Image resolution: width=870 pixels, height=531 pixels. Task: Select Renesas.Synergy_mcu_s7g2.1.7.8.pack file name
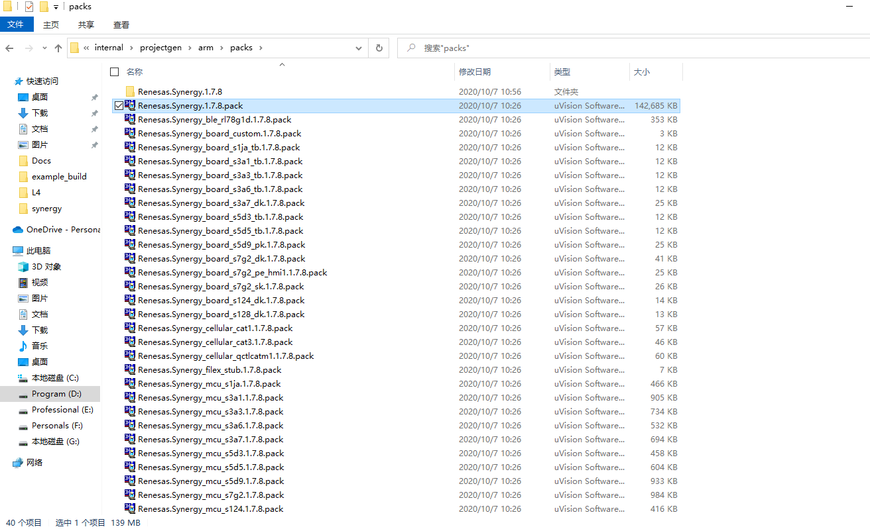[211, 495]
